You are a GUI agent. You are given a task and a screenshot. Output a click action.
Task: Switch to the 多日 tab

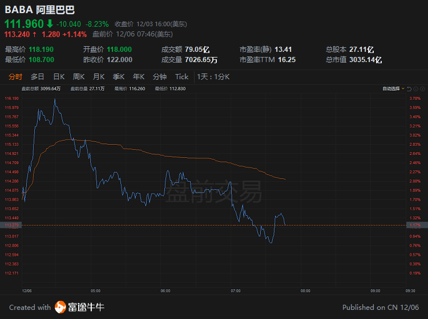[37, 77]
